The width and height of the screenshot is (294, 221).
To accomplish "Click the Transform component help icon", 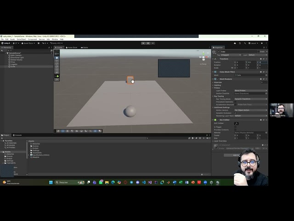I will (x=261, y=59).
